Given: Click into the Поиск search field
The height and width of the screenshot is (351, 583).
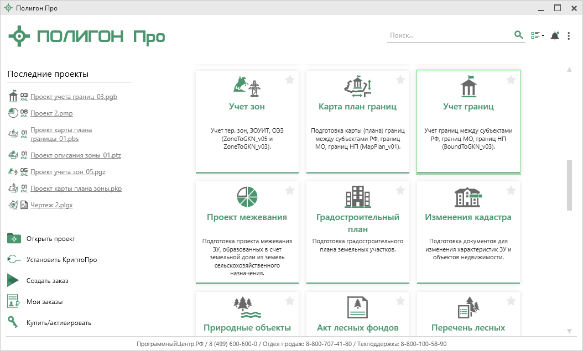Looking at the screenshot, I should (x=448, y=35).
